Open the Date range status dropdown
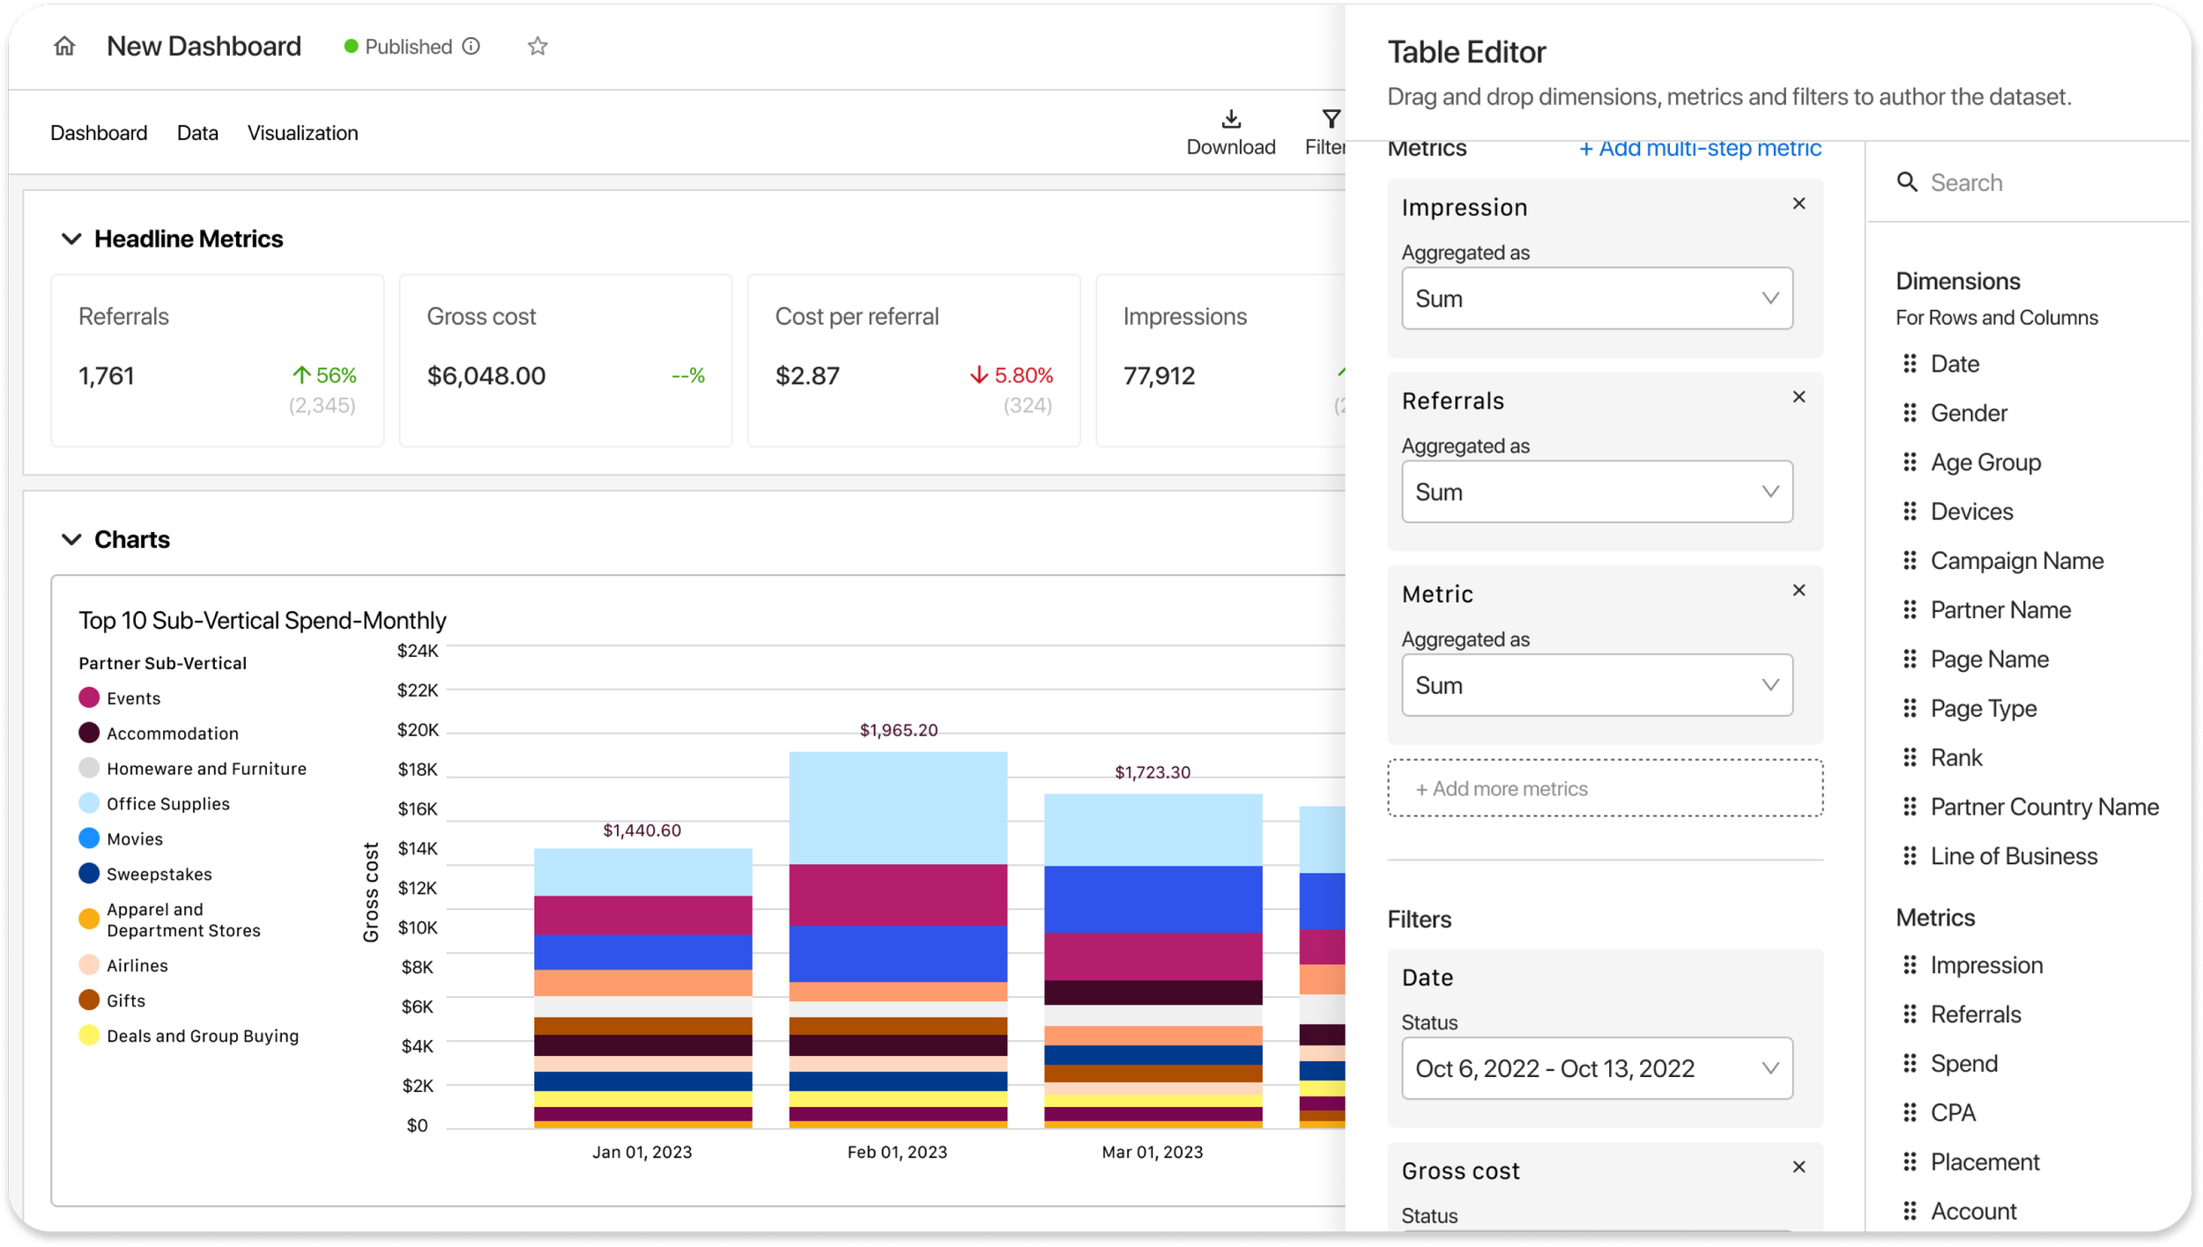The image size is (2203, 1247). 1596,1068
